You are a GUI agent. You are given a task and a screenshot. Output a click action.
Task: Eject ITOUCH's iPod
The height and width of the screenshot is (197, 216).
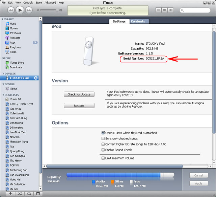(36, 78)
